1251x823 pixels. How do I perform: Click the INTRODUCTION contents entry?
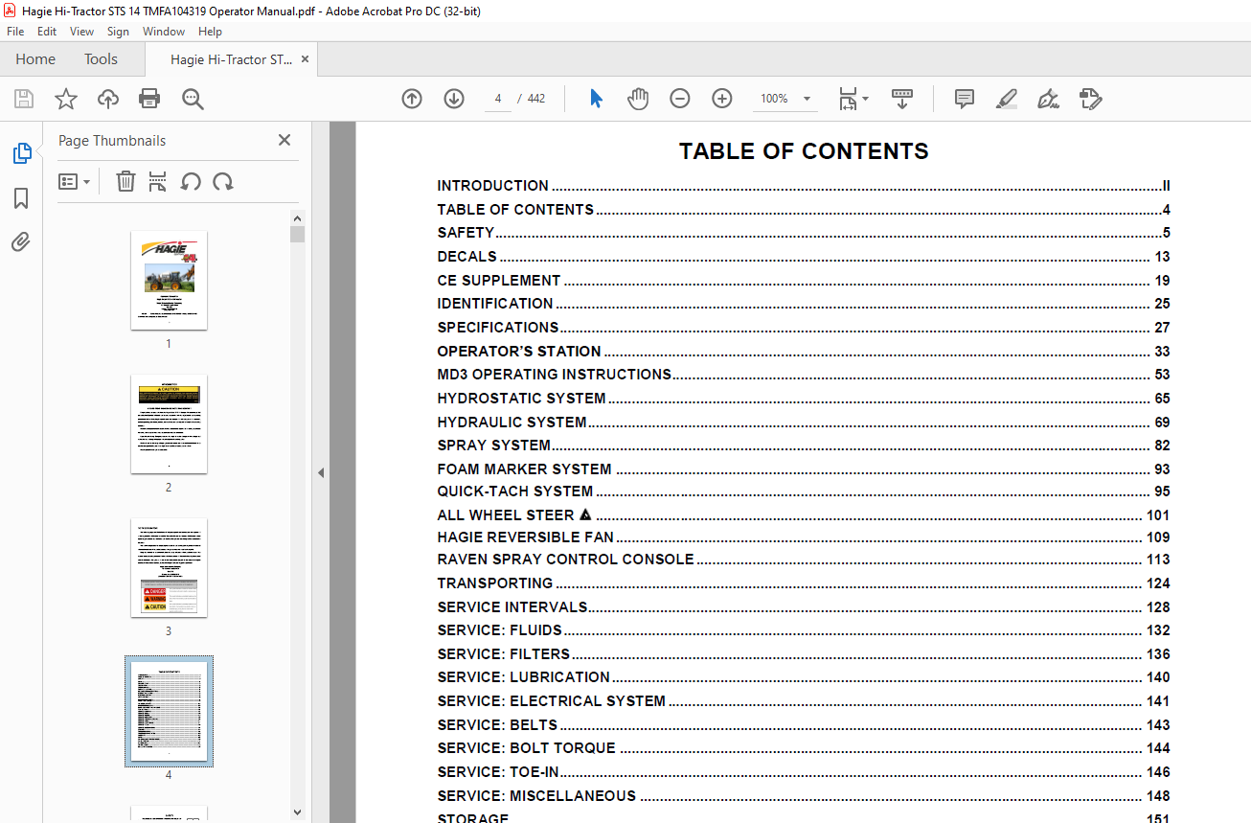coord(804,186)
